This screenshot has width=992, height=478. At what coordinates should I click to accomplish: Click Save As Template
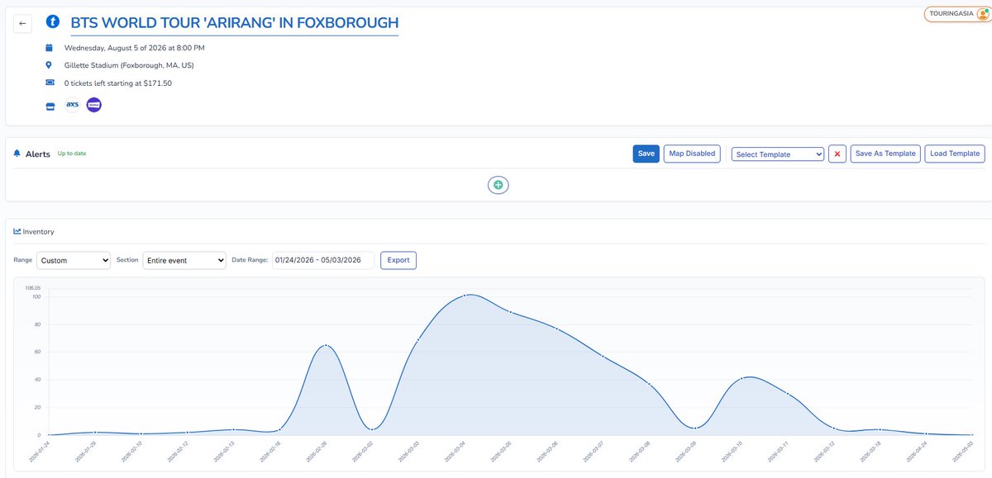pos(885,154)
